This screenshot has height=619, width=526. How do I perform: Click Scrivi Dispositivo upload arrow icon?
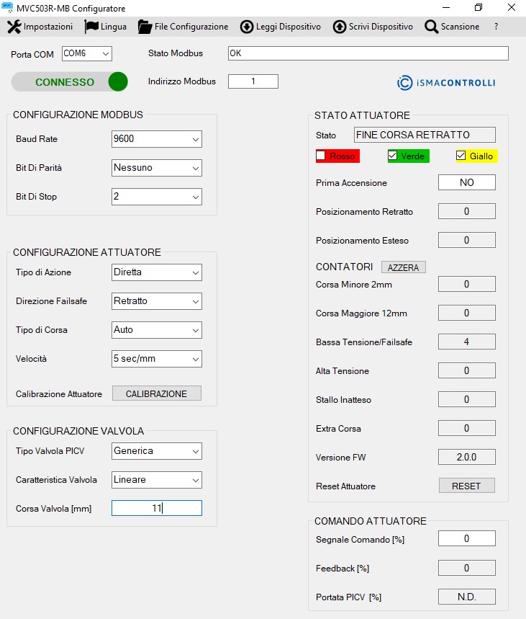(x=340, y=27)
